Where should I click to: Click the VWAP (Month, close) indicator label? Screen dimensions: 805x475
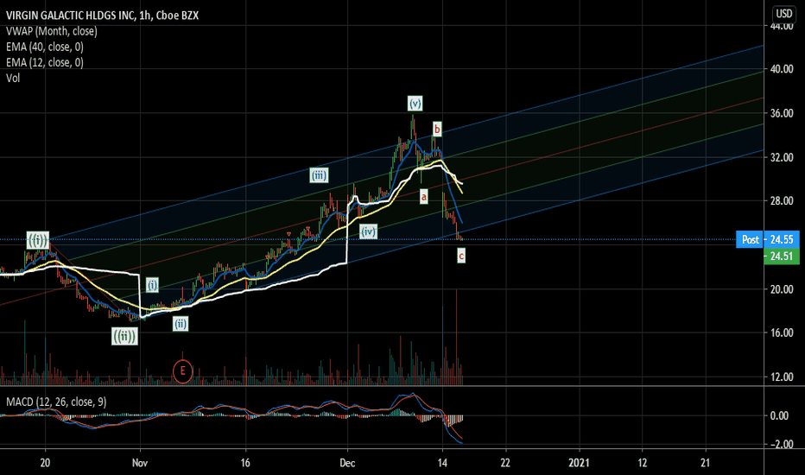(x=51, y=31)
